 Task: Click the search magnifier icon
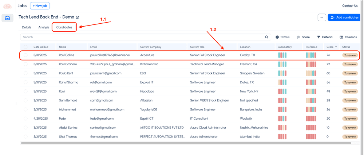coord(267,37)
